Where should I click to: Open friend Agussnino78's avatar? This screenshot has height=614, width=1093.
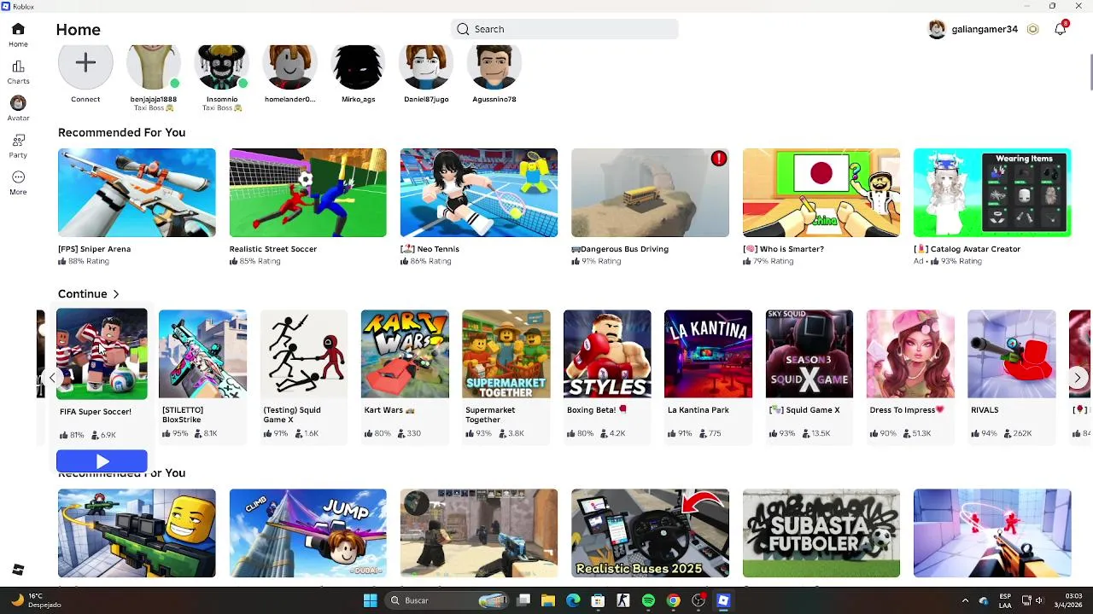pos(494,67)
